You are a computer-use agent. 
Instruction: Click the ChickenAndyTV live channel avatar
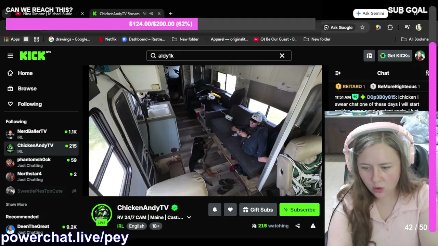tap(102, 214)
